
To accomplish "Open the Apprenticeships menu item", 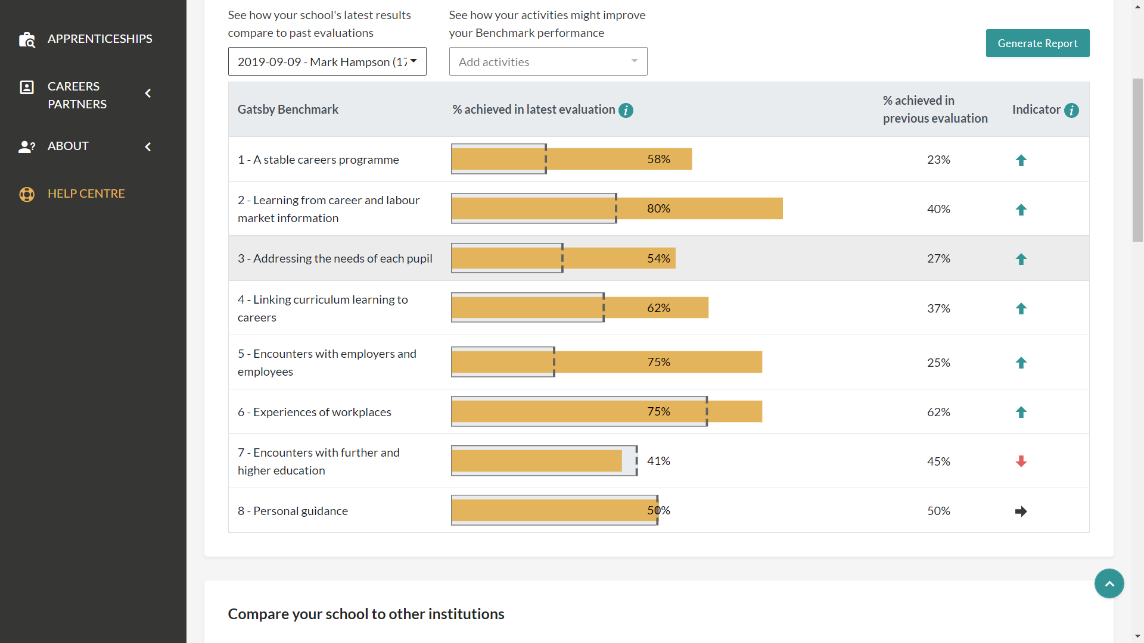I will (x=100, y=39).
